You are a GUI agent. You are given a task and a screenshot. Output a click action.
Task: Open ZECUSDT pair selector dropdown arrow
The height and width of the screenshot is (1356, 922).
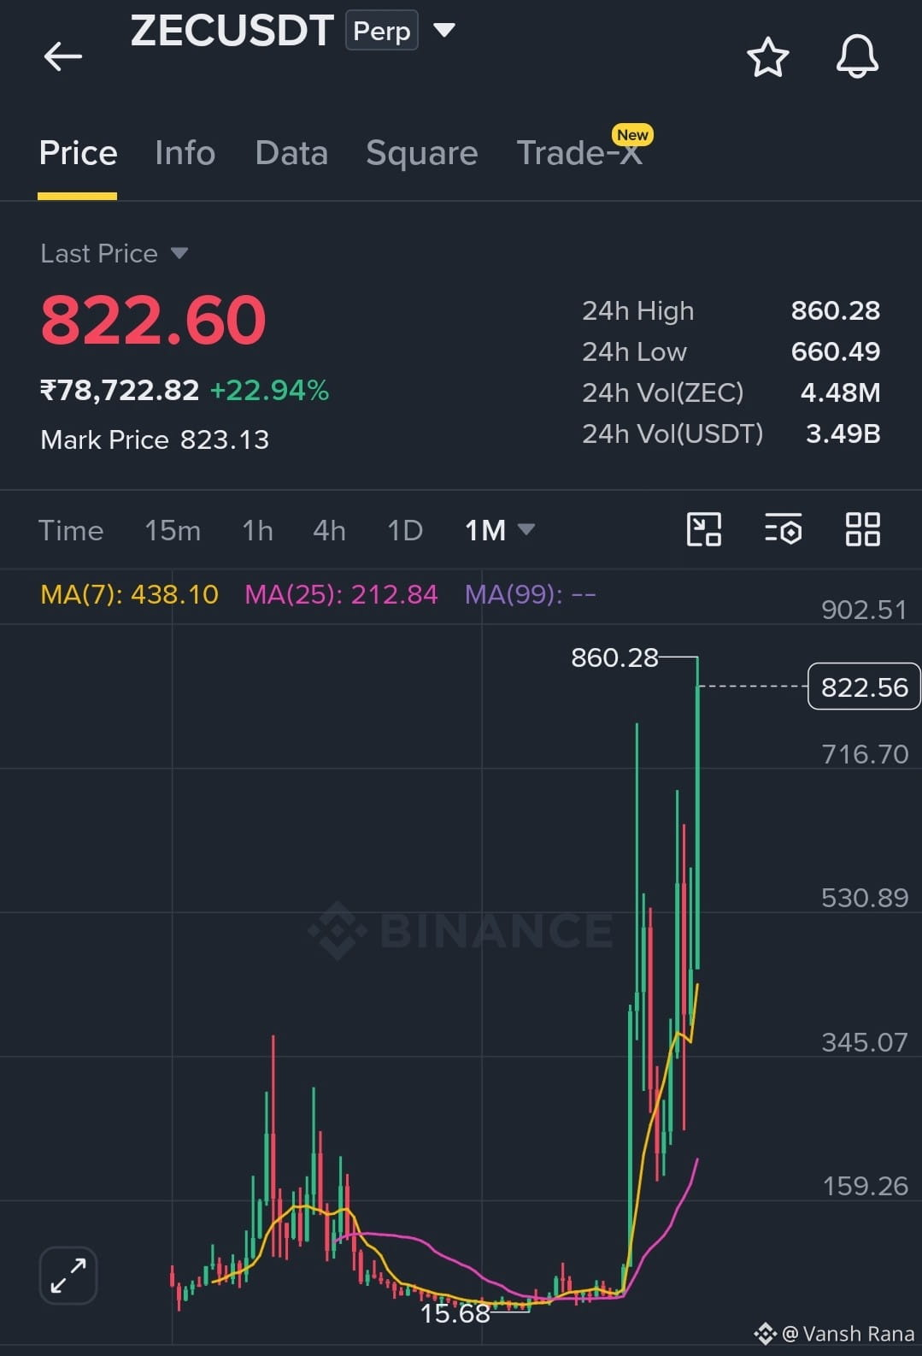point(444,31)
